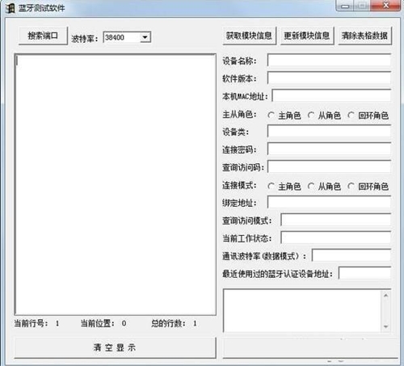This screenshot has width=404, height=366.
Task: Focus the 通讯波特率(数据模式) input field
Action: pos(351,255)
